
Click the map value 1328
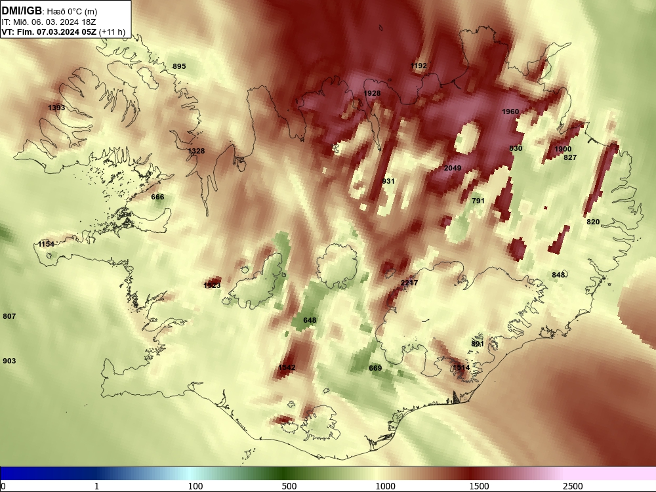point(196,151)
